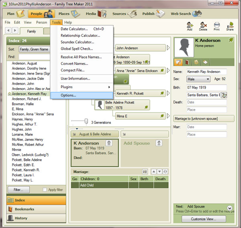Go back with the left arrow button

click(x=8, y=30)
